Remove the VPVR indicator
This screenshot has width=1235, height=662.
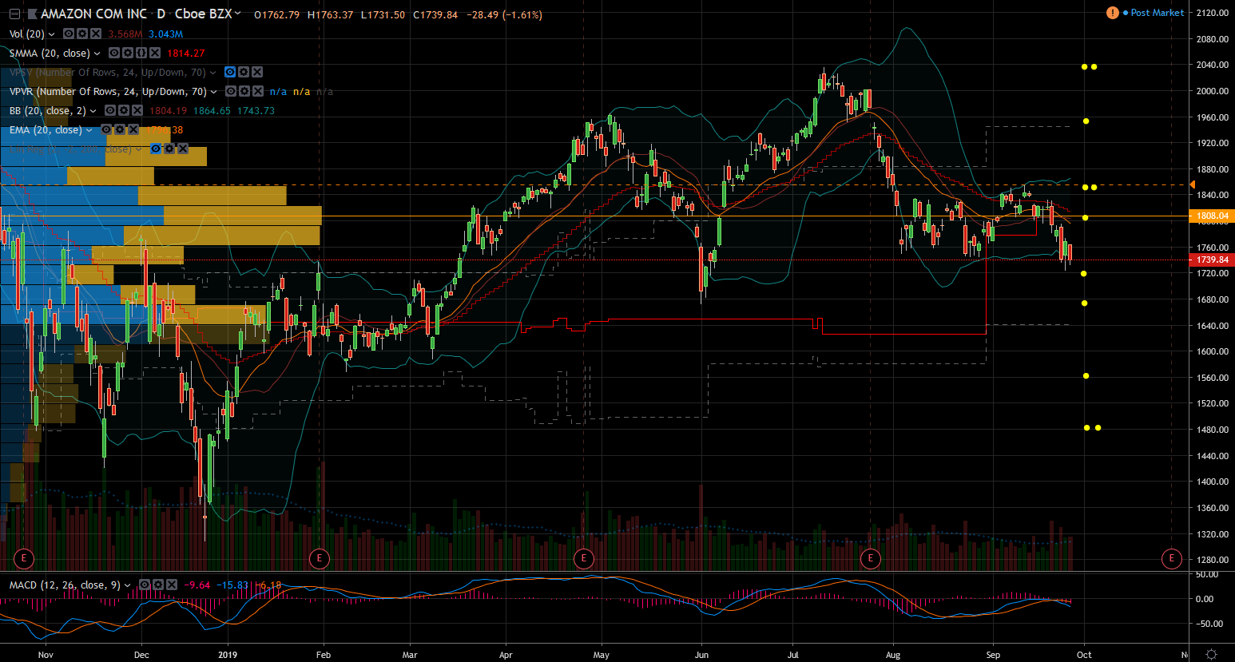(258, 91)
